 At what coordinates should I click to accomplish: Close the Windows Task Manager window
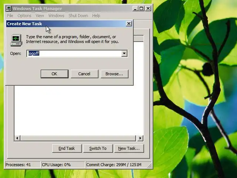148,9
